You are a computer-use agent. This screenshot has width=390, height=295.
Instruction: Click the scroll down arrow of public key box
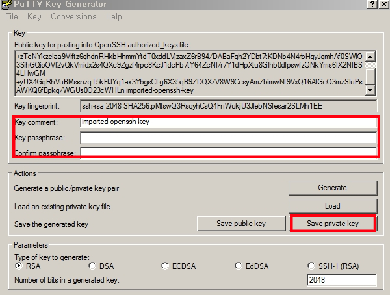pos(370,90)
